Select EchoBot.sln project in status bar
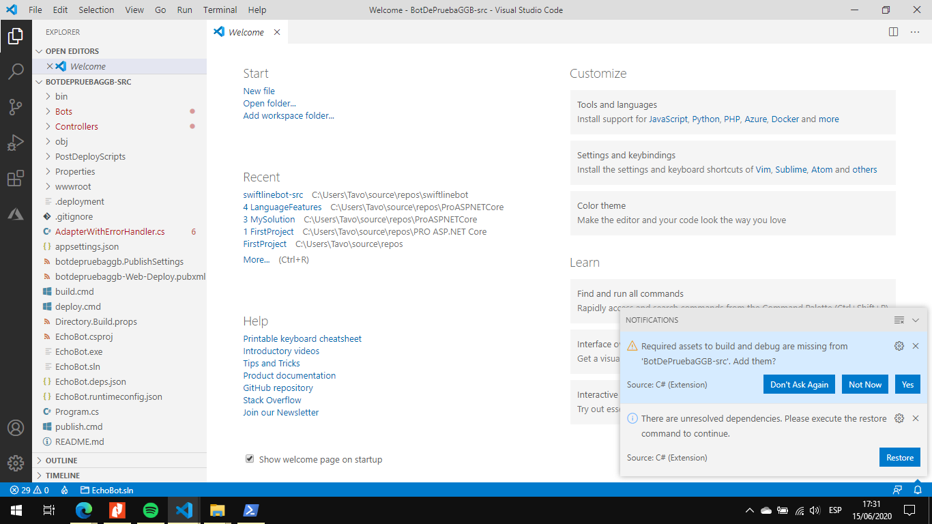932x524 pixels. 107,490
